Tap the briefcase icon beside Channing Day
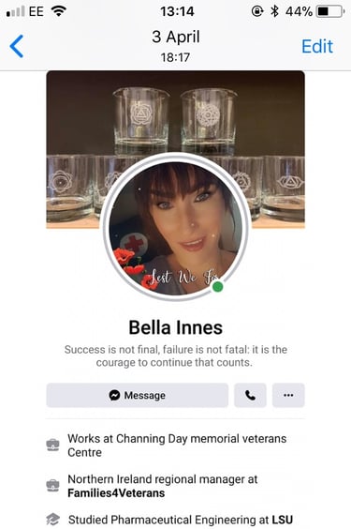Viewport: 351px width, 529px height. [52, 445]
